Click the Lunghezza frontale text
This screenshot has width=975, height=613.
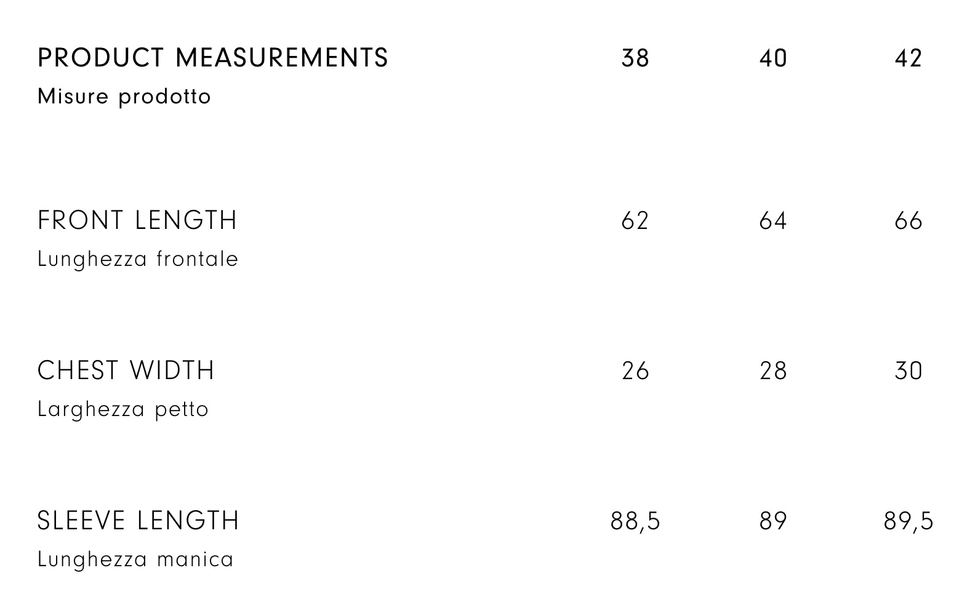[x=138, y=259]
